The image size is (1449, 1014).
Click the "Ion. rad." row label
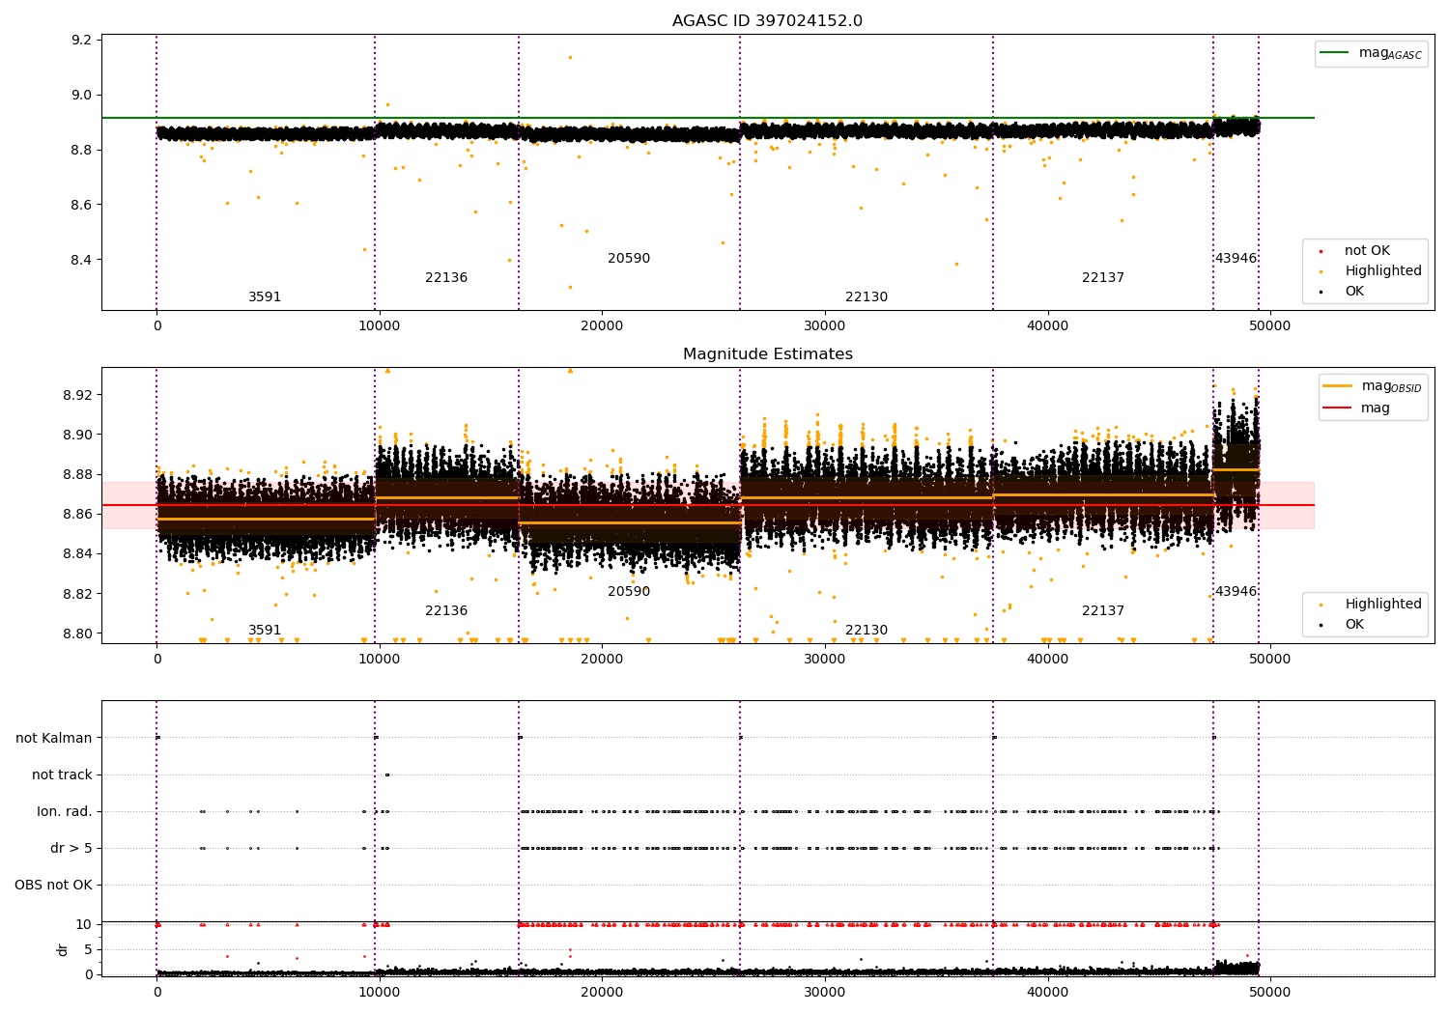65,812
